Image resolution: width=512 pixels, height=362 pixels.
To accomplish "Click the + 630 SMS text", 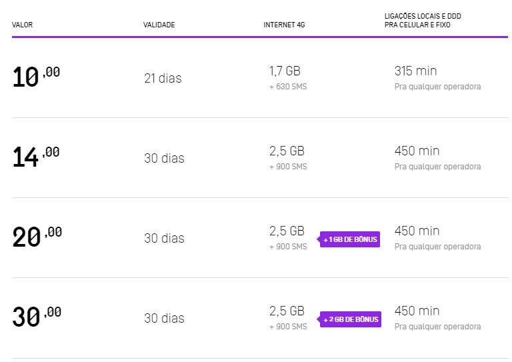I will pyautogui.click(x=288, y=87).
